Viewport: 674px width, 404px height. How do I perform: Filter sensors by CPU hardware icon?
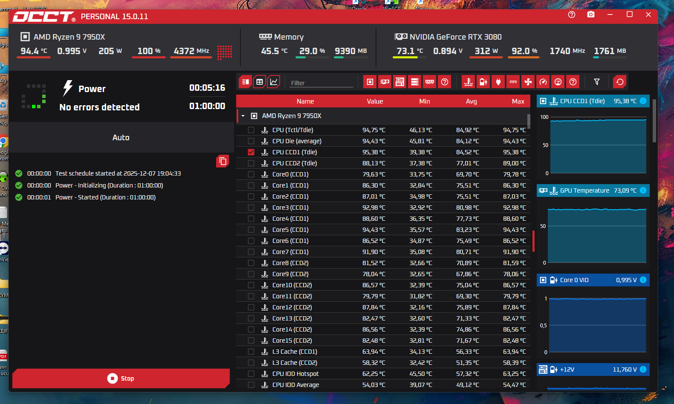370,82
